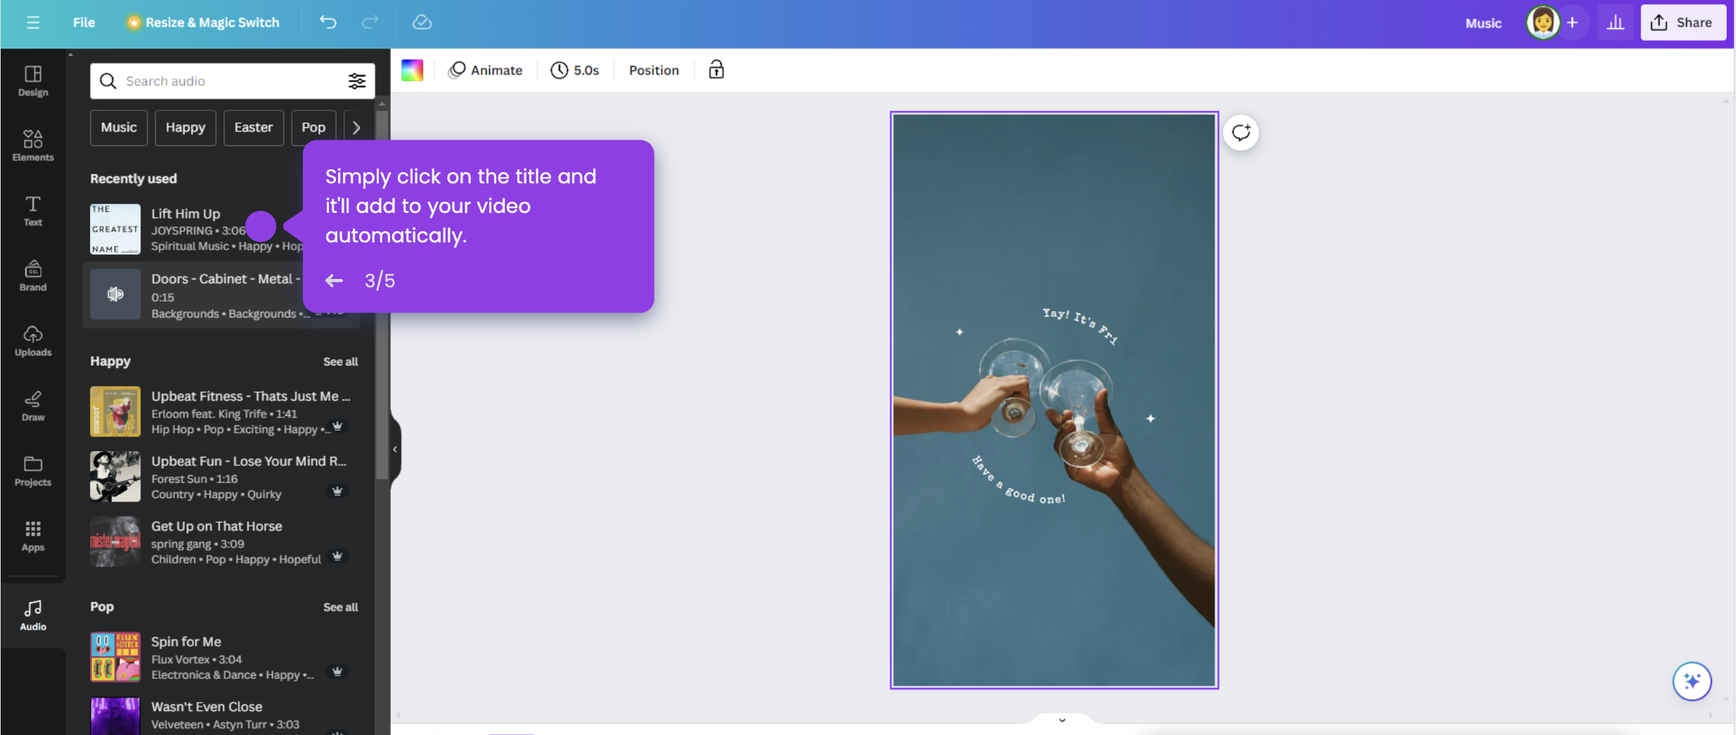Open the Uploads panel

32,342
